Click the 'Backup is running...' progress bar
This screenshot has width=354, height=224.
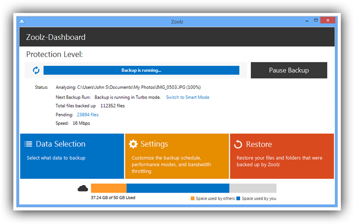(141, 70)
